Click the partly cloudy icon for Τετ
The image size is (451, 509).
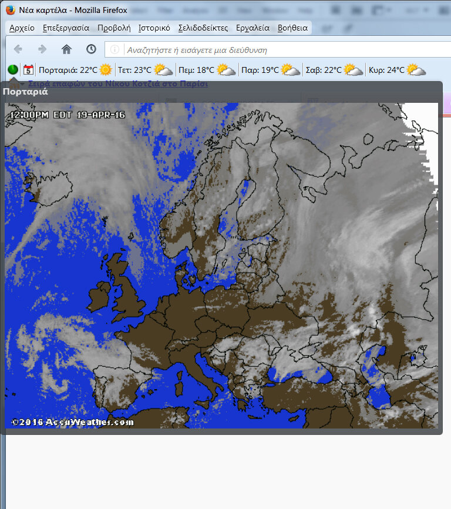(x=163, y=70)
